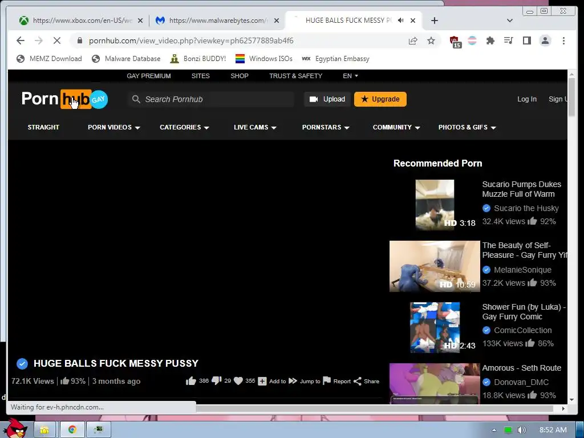Viewport: 584px width, 438px height.
Task: Click the system tray volume icon
Action: coord(521,430)
